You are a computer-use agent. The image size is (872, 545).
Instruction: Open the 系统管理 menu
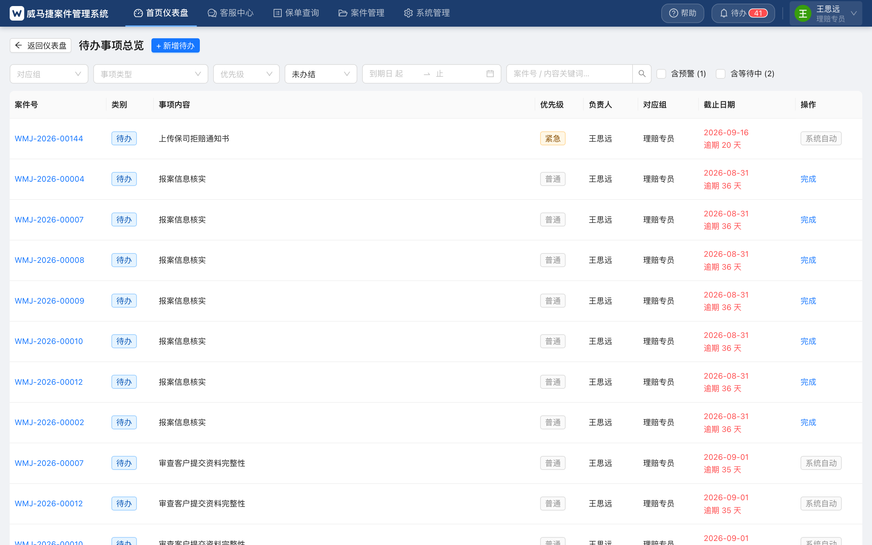tap(427, 13)
